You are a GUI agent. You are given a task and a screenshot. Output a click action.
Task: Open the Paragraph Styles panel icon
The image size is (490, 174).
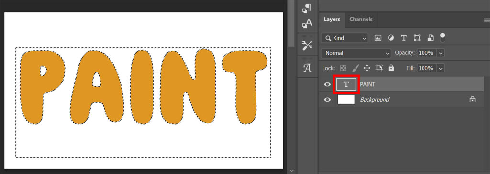pyautogui.click(x=307, y=9)
